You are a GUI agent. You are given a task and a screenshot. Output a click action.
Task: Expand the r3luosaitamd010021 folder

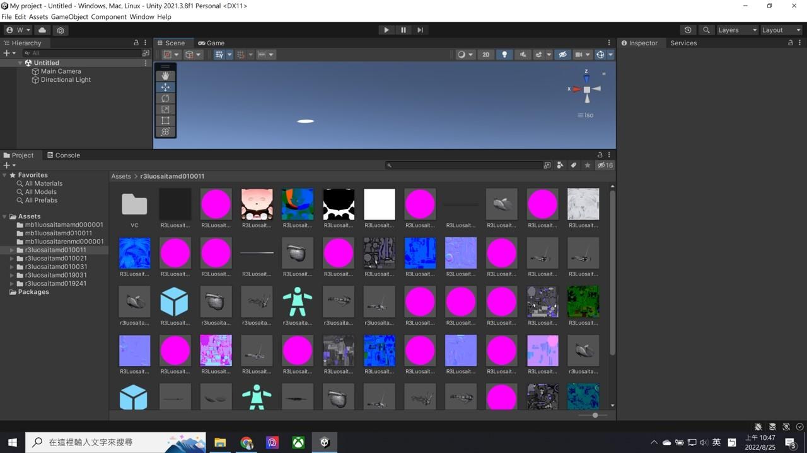pyautogui.click(x=13, y=258)
